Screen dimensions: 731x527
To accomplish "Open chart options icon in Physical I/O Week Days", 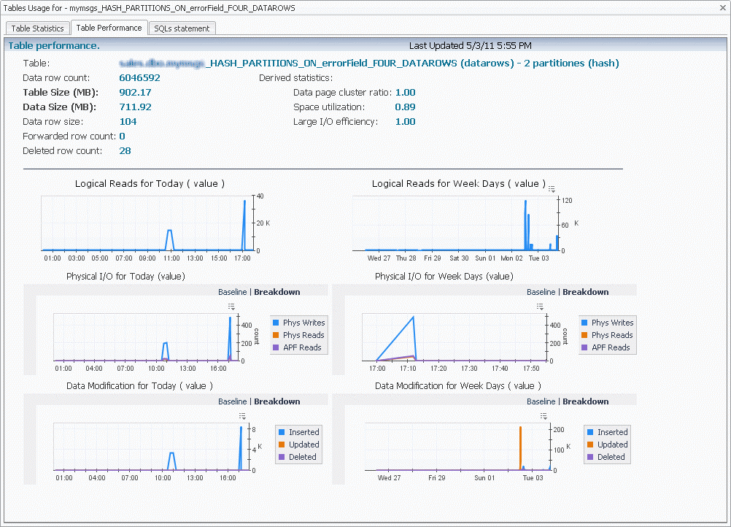I will point(540,306).
